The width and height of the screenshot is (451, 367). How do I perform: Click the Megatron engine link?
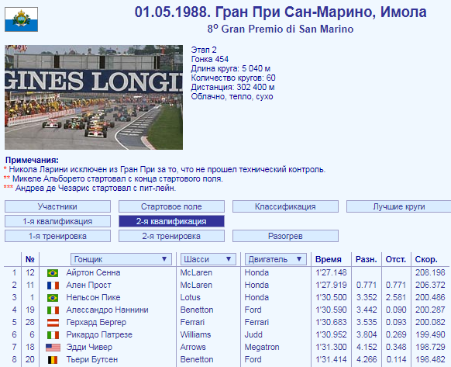point(262,347)
